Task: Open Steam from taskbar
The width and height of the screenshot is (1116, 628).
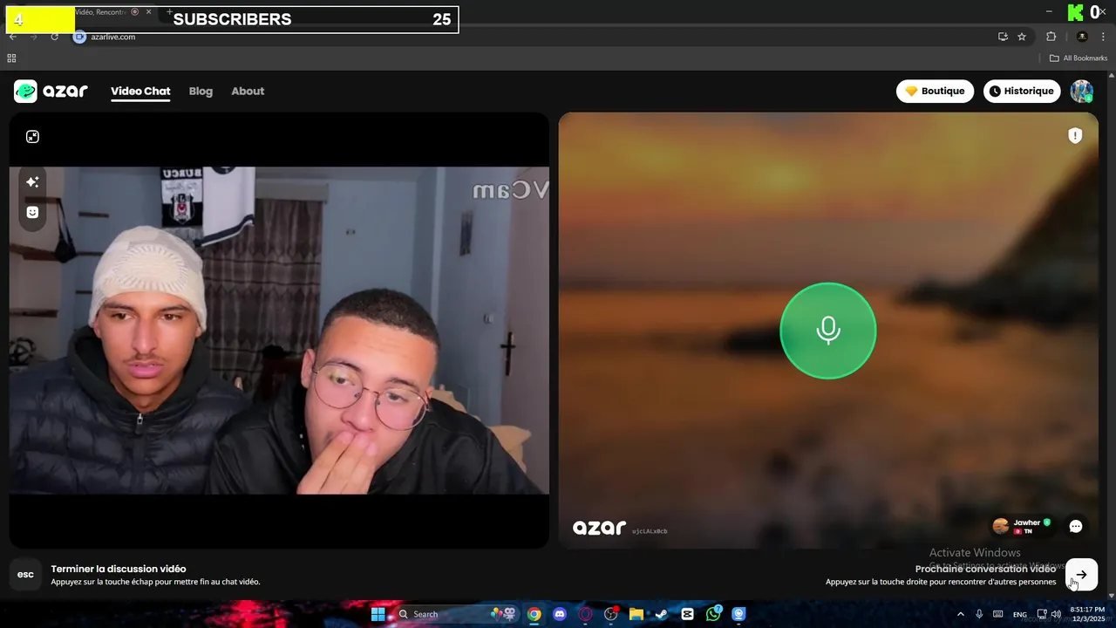Action: [662, 614]
